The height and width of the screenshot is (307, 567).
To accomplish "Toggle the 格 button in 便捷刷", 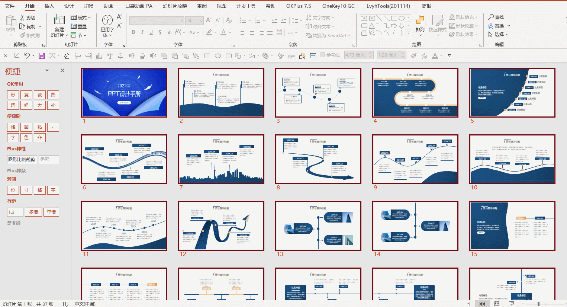I will point(13,127).
